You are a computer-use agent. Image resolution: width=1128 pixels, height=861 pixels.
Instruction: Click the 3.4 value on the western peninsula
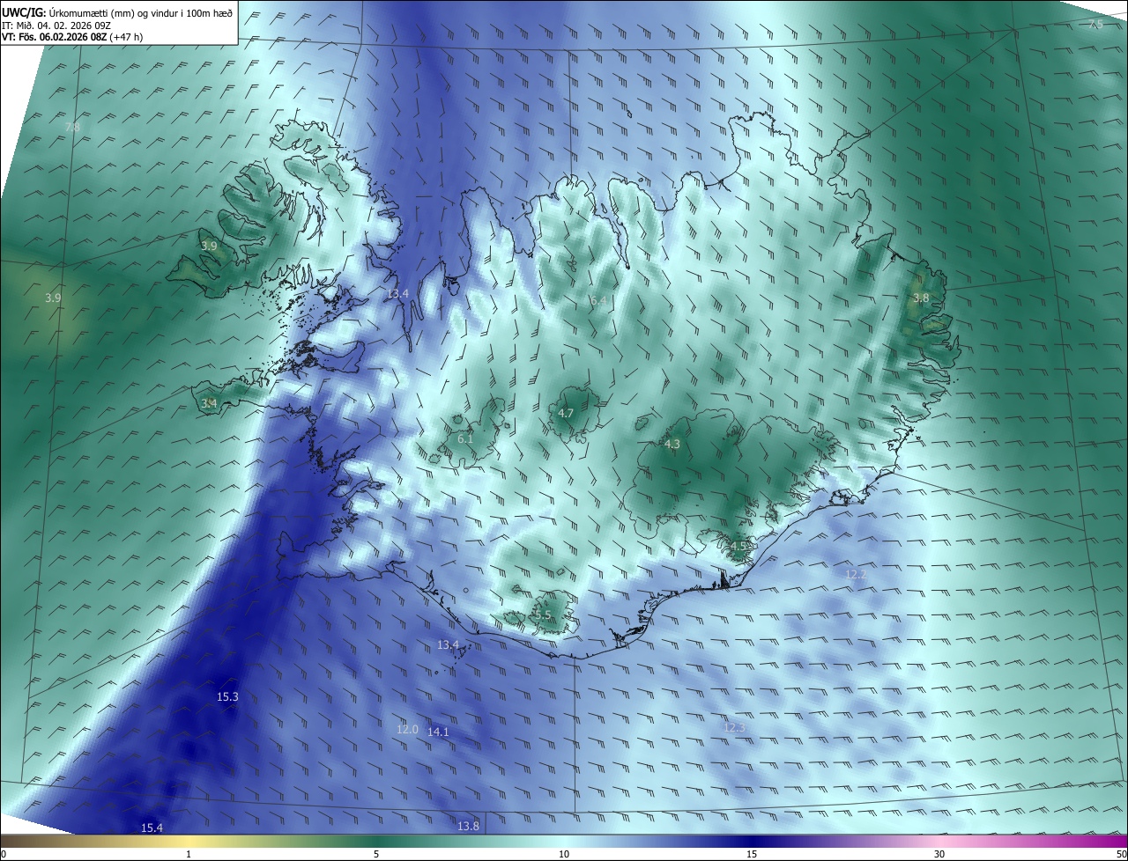click(209, 404)
